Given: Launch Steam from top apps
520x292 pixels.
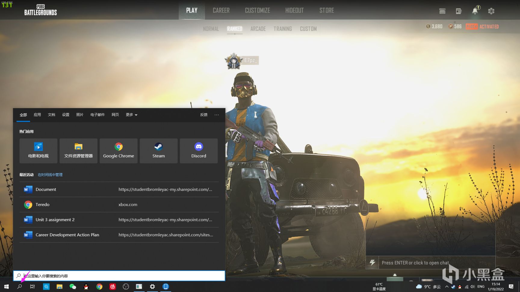Looking at the screenshot, I should tap(159, 151).
